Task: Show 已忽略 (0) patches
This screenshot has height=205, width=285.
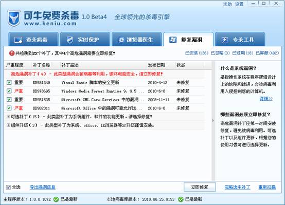Action: tap(220, 53)
